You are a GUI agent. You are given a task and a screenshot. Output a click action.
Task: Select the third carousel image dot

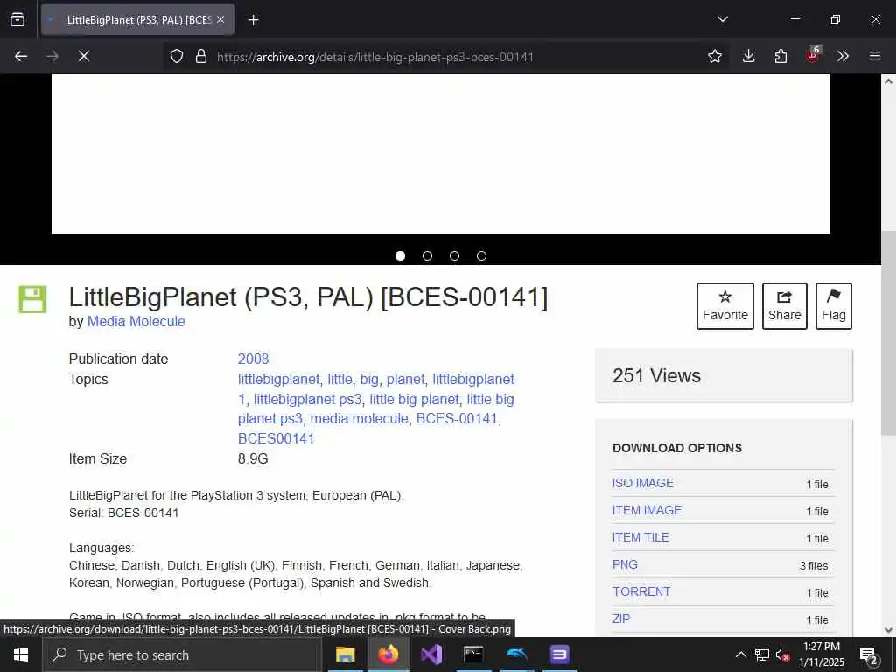[454, 256]
